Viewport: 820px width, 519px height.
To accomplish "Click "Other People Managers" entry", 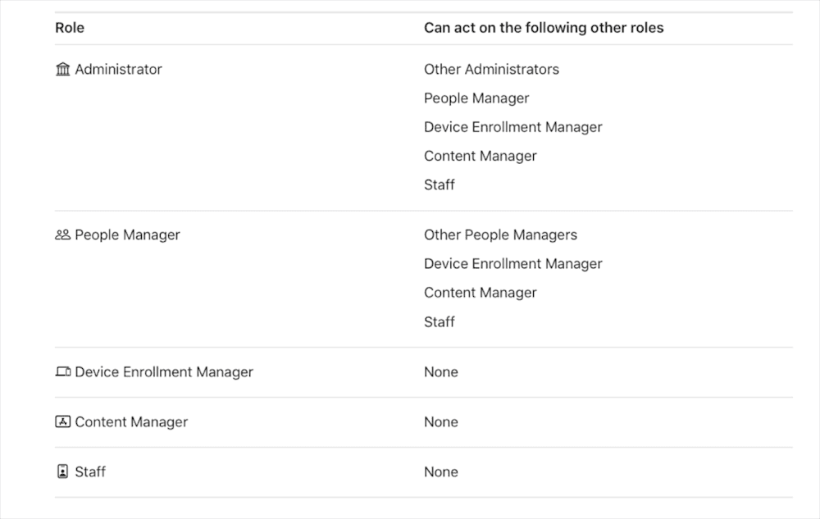I will [500, 235].
